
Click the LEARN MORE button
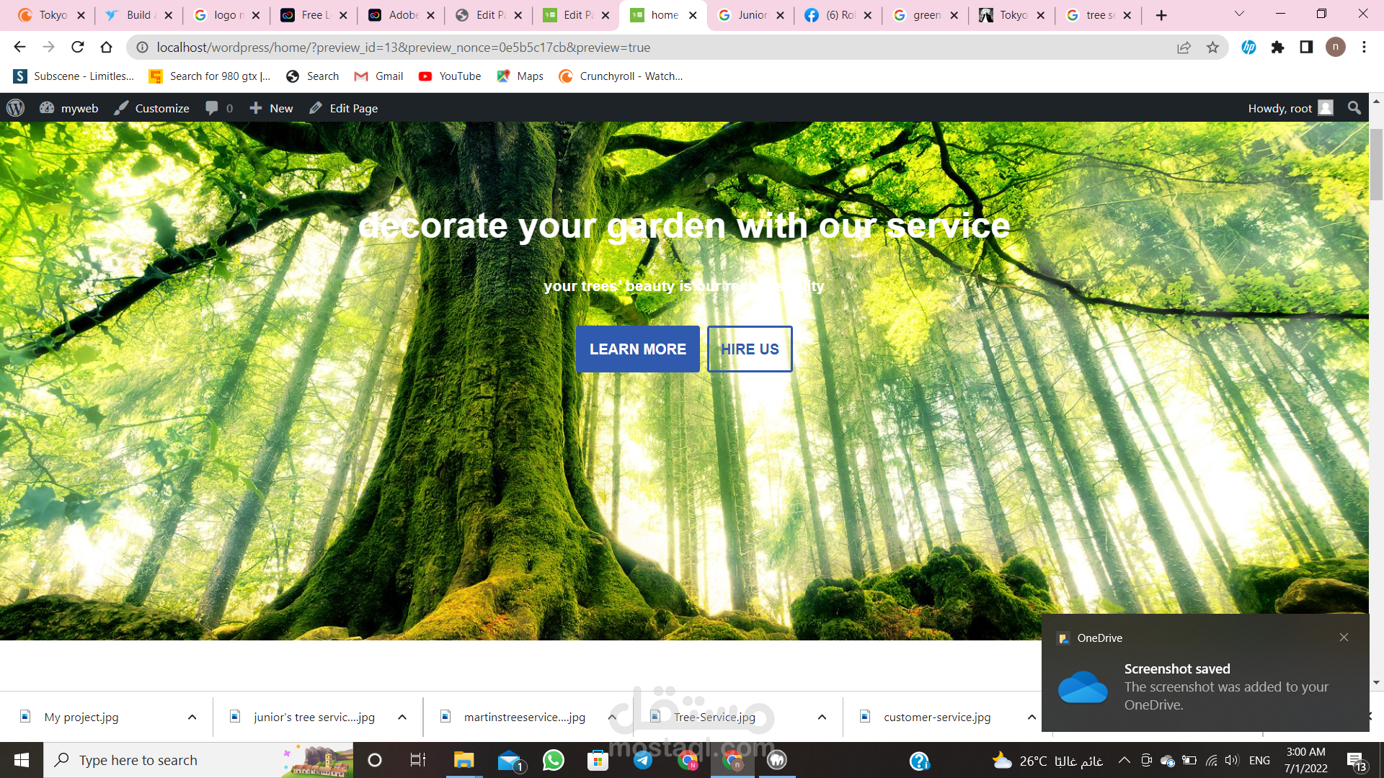pyautogui.click(x=637, y=349)
